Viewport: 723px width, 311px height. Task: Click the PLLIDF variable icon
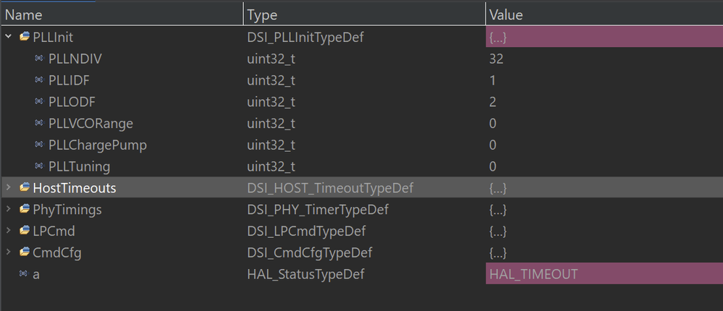(x=39, y=80)
